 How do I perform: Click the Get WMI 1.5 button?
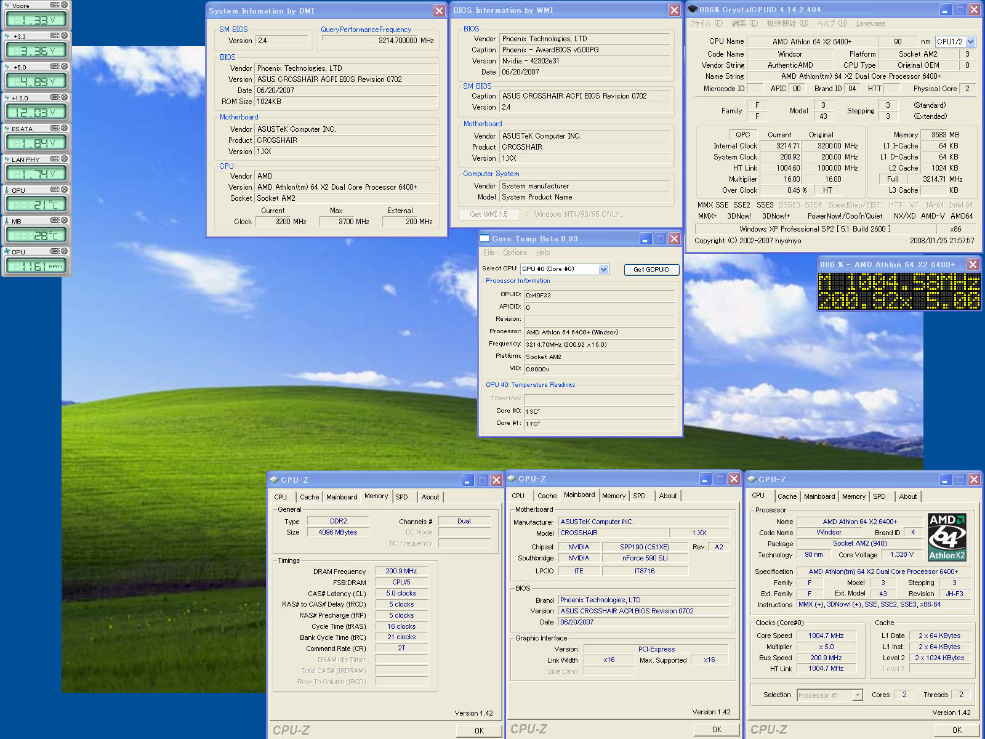click(489, 214)
